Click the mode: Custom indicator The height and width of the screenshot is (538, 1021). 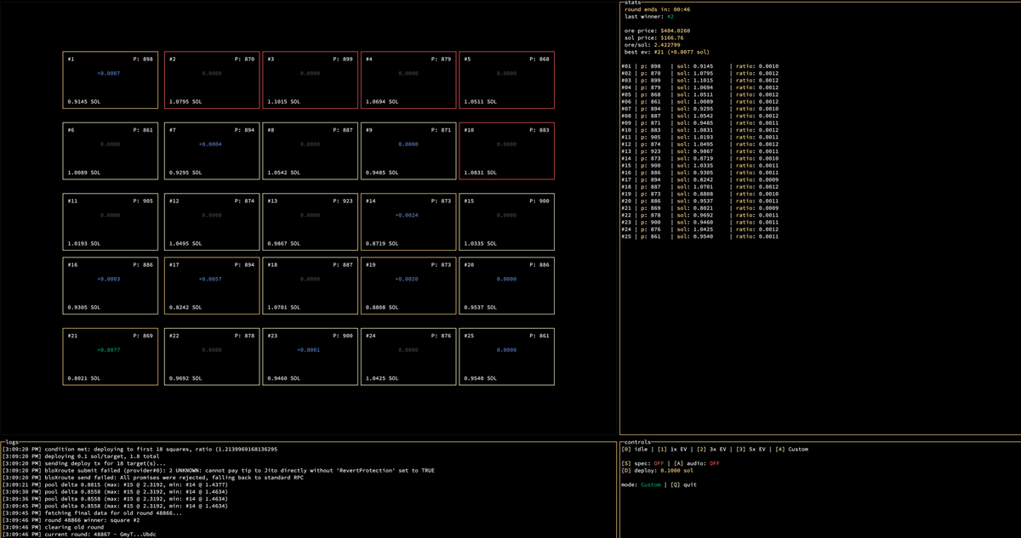pos(642,484)
